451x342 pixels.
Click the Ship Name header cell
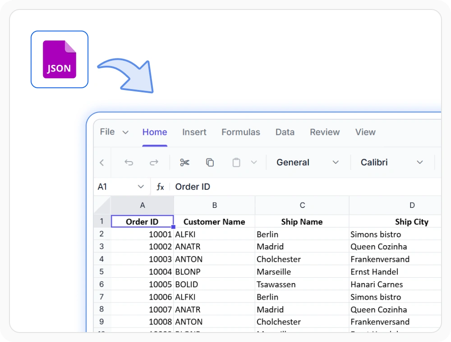(x=302, y=221)
